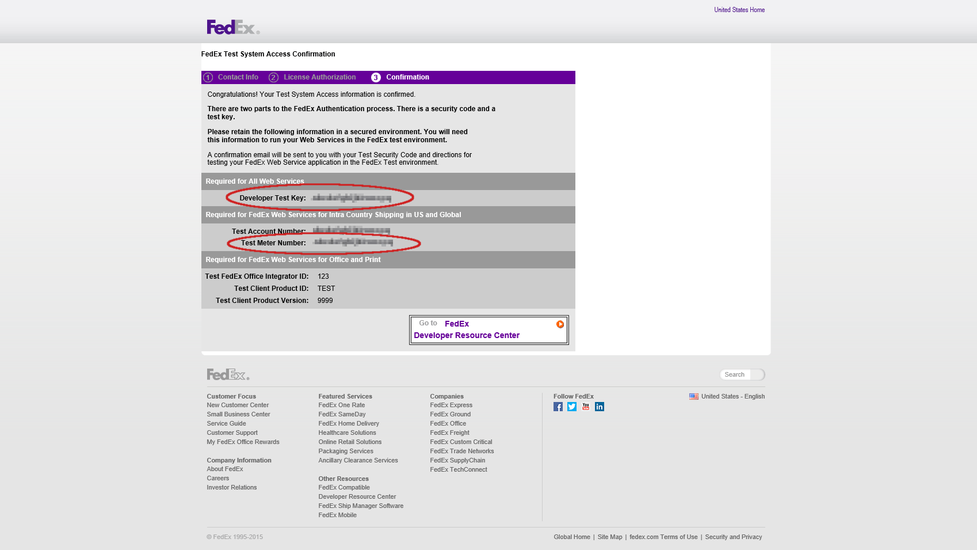
Task: Open Ancillary Clearance Services link
Action: click(x=358, y=460)
